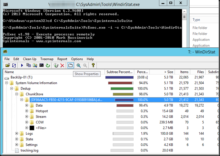Expand the Data folder node
Screen dimensions: 220x156
click(x=27, y=105)
